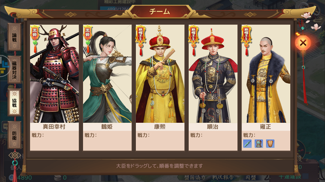Select the 鶴姫 archer portrait
The image size is (325, 182).
click(x=107, y=74)
